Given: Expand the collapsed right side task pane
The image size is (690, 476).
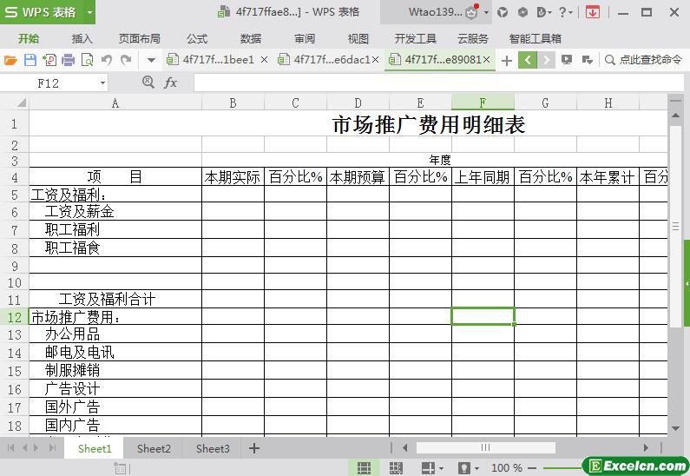Looking at the screenshot, I should [x=687, y=284].
